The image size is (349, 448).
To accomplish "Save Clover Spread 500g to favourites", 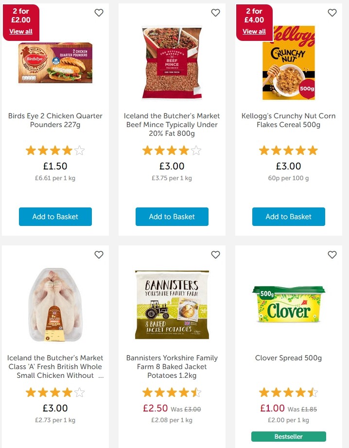I will [x=332, y=255].
